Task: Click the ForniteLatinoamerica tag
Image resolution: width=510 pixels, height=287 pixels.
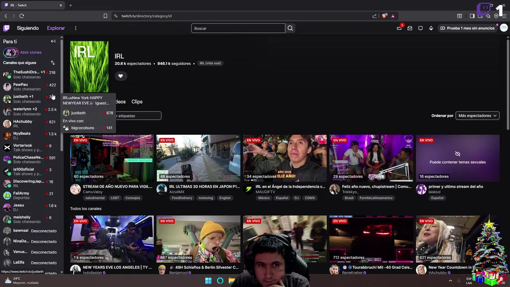Action: coord(376,198)
